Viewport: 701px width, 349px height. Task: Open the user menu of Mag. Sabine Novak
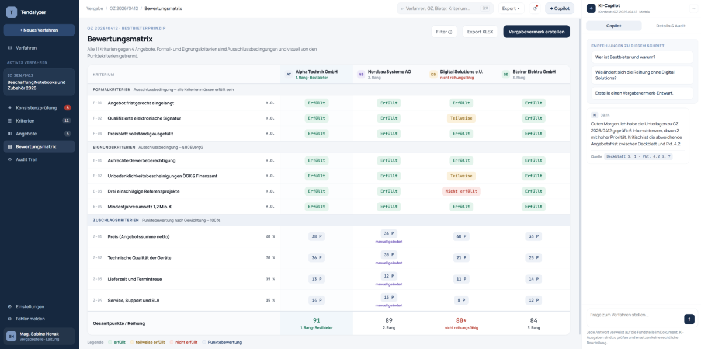coord(39,336)
